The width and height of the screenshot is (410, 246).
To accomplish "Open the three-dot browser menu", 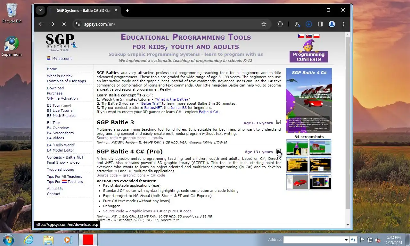I will pos(343,24).
